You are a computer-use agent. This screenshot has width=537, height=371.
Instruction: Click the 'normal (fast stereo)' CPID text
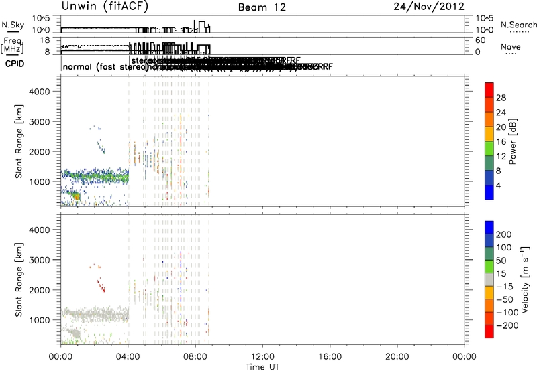point(104,67)
